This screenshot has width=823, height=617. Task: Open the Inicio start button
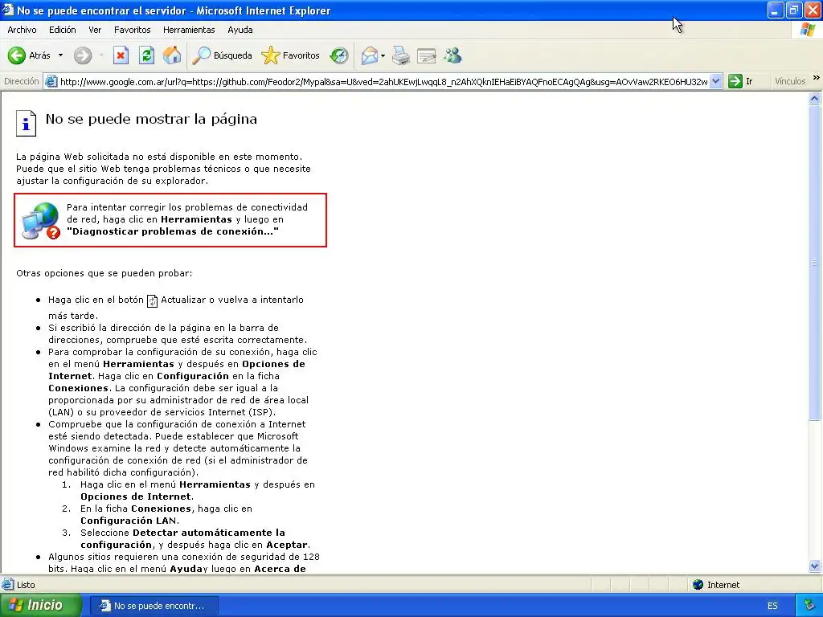click(x=40, y=605)
